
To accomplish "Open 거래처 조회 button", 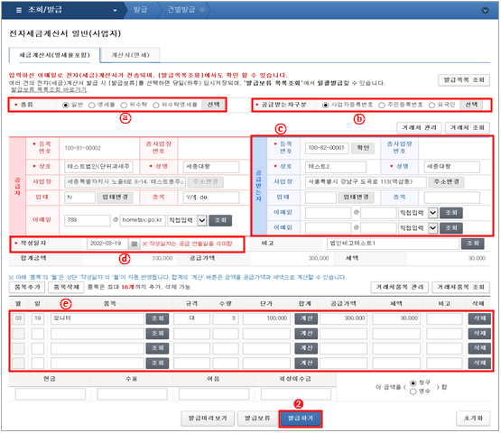I will [x=468, y=128].
